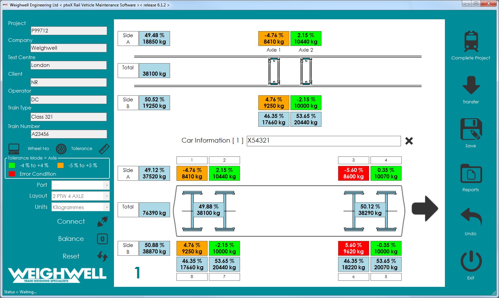Screen dimensions: 499x298
Task: Click the computer monitor icon
Action: (x=14, y=149)
